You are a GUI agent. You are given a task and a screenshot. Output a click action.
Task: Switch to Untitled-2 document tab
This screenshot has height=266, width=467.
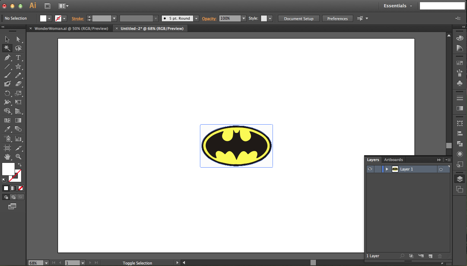coord(152,28)
